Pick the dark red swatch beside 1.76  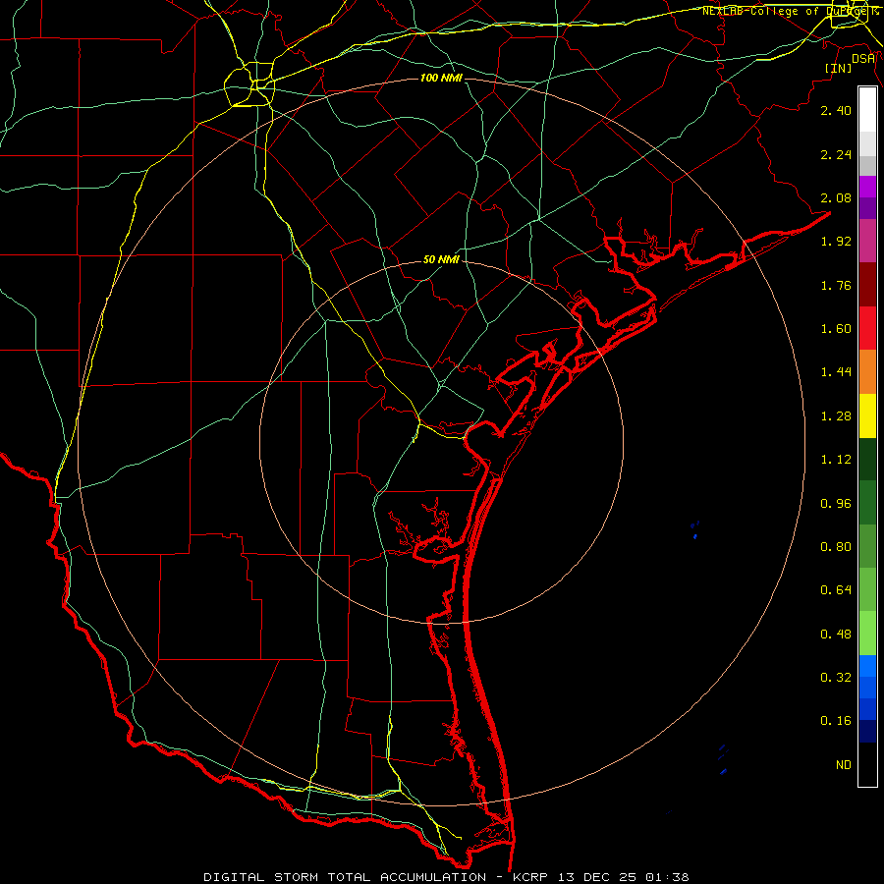867,285
